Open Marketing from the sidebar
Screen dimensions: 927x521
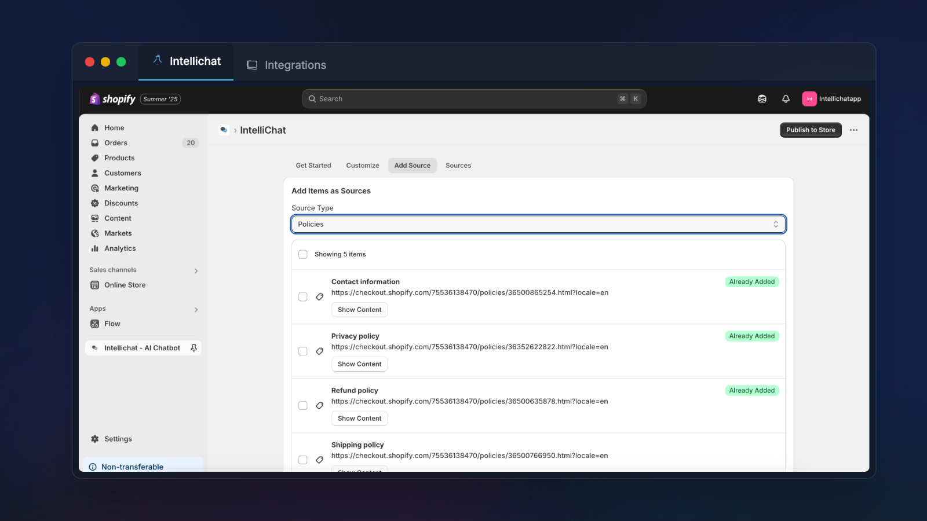[x=121, y=188]
